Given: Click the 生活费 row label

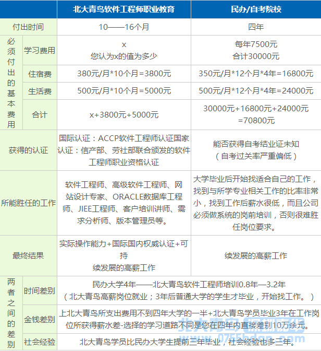Looking at the screenshot, I should [40, 91].
